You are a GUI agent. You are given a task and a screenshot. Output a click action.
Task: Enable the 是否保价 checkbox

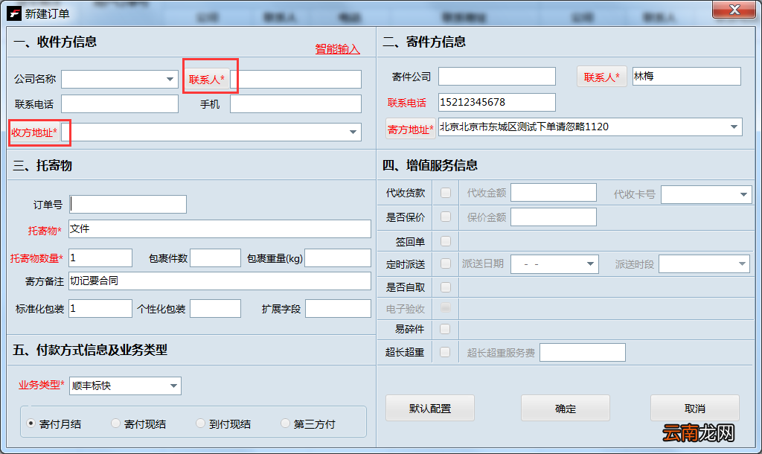[446, 217]
